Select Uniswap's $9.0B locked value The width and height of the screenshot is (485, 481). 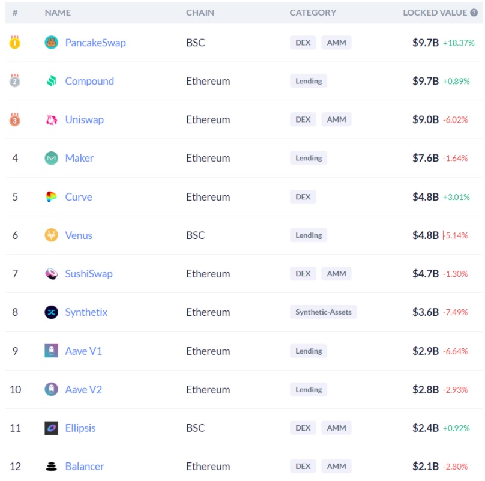[426, 119]
